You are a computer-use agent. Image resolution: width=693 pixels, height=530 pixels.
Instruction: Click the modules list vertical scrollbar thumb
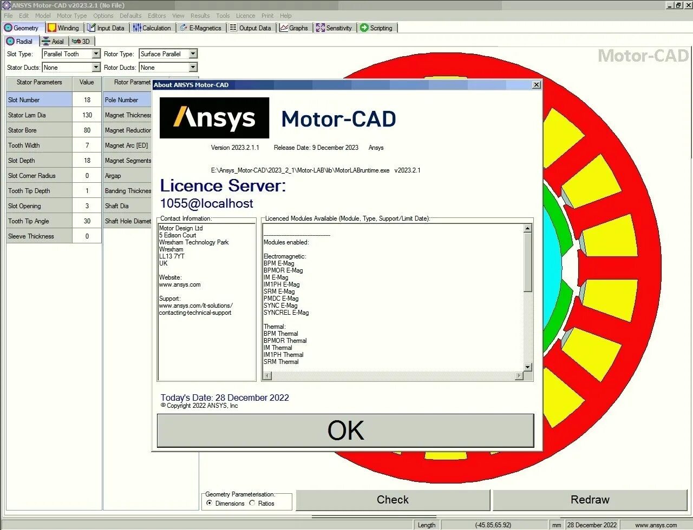pyautogui.click(x=528, y=263)
